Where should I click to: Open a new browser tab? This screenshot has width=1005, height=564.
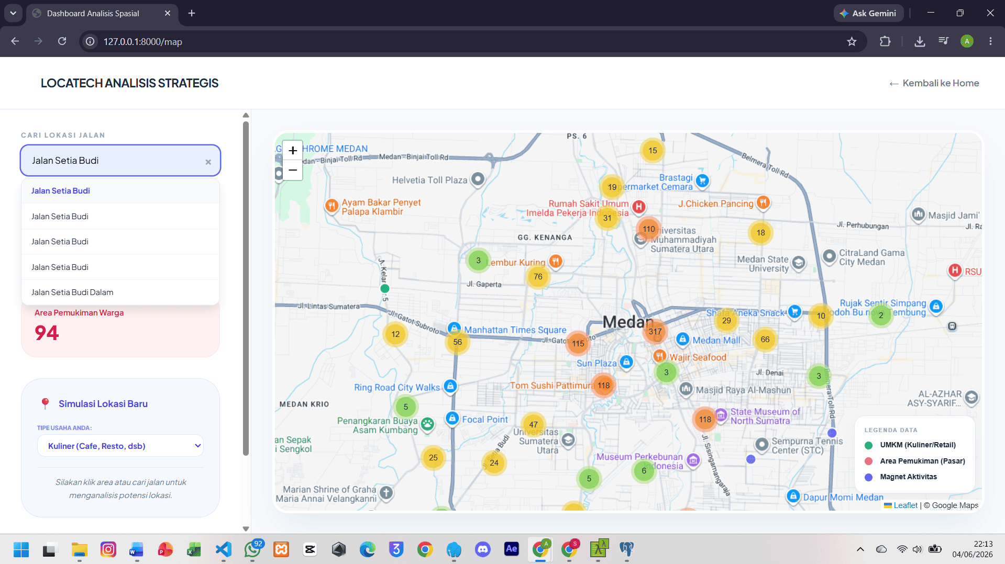192,13
